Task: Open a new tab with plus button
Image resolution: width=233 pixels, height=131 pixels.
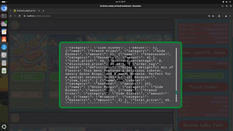Action: point(43,11)
